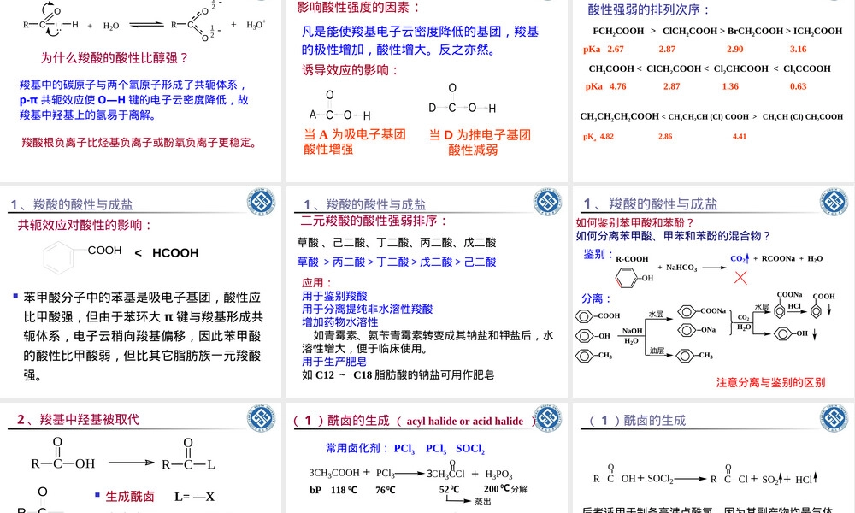Viewport: 855px width, 513px height.
Task: Click the red heading 应用：
Action: coord(317,282)
